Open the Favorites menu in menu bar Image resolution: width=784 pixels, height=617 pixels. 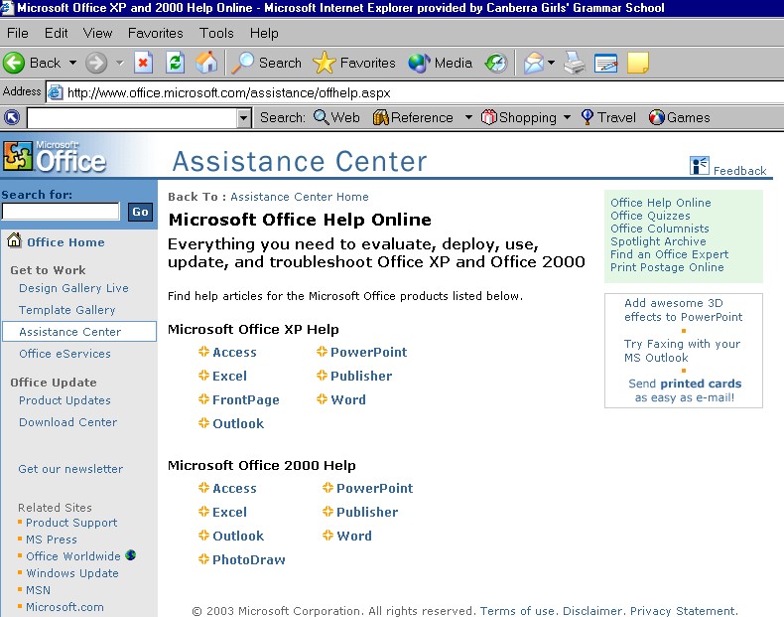(x=155, y=33)
